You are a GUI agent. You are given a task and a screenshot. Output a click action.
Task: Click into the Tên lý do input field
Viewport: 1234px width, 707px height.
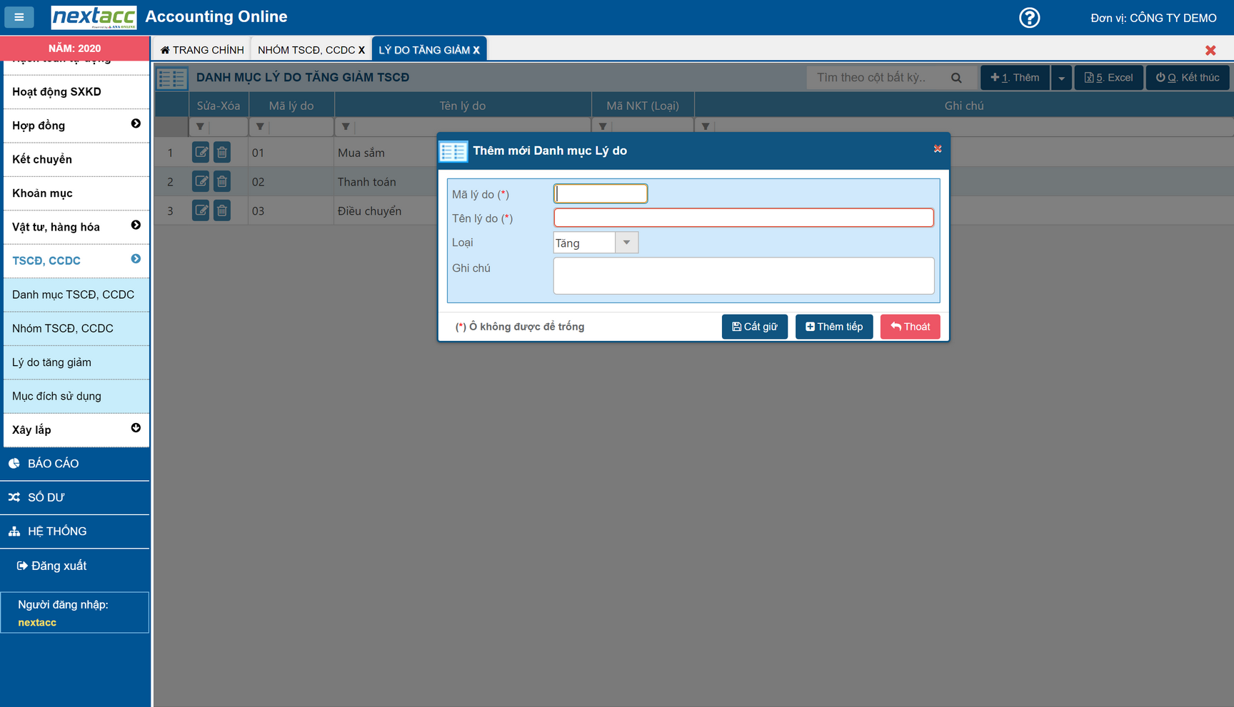tap(743, 218)
